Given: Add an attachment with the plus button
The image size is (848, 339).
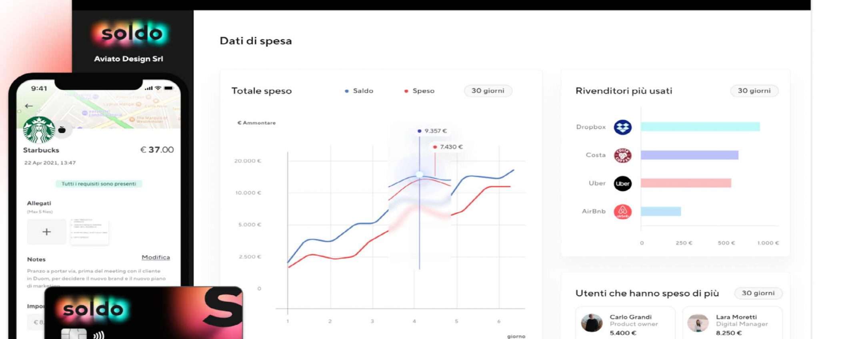Looking at the screenshot, I should coord(46,232).
